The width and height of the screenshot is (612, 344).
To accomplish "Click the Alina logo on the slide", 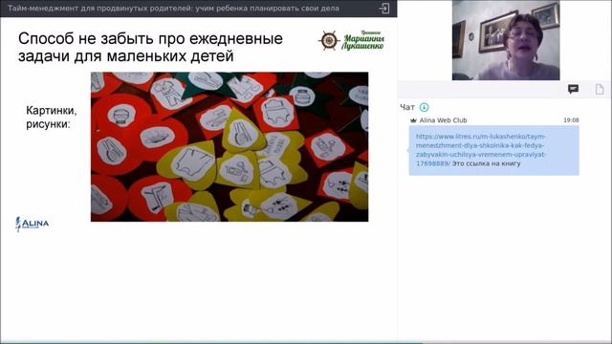I will pyautogui.click(x=32, y=224).
